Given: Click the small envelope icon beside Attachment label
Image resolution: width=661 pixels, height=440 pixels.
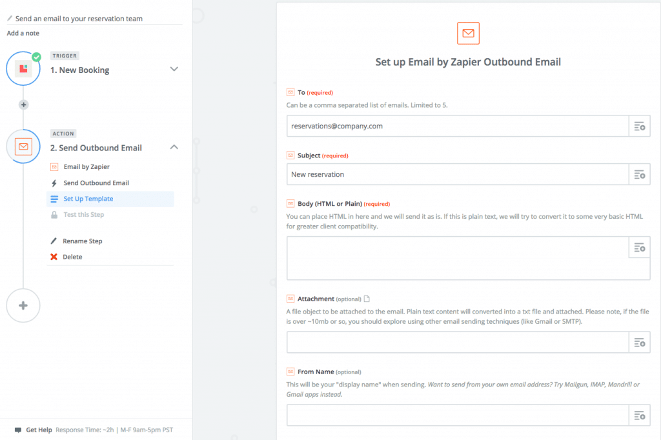Looking at the screenshot, I should click(290, 299).
